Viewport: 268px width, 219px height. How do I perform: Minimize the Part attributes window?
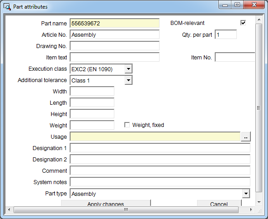point(225,5)
